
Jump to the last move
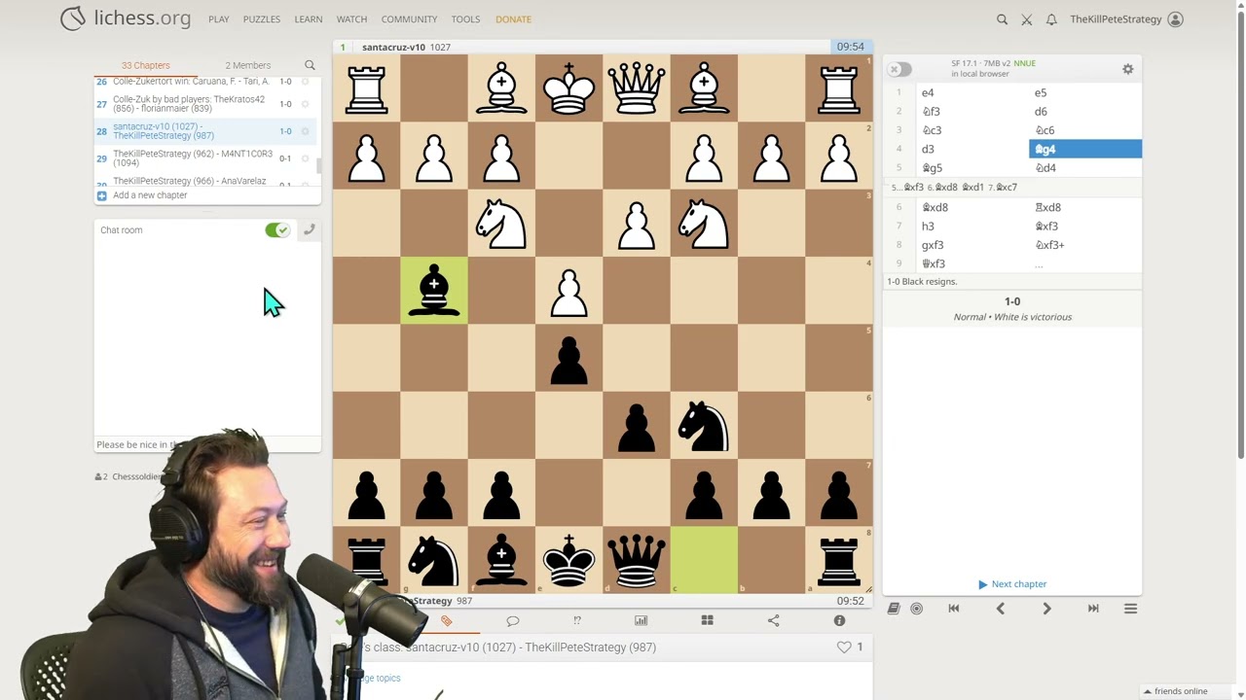pyautogui.click(x=1093, y=609)
